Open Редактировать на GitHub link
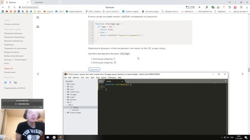The height and width of the screenshot is (140, 250). pyautogui.click(x=14, y=88)
